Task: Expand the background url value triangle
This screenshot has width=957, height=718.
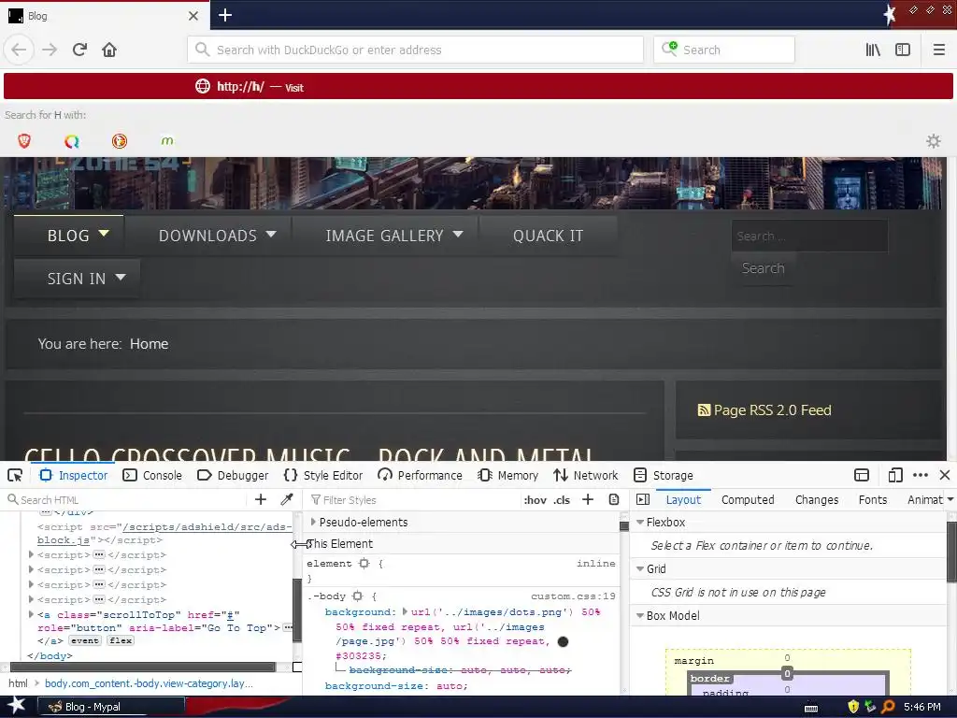Action: (x=405, y=611)
